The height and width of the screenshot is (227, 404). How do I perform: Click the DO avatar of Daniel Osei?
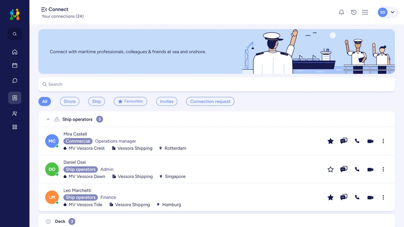click(x=52, y=169)
